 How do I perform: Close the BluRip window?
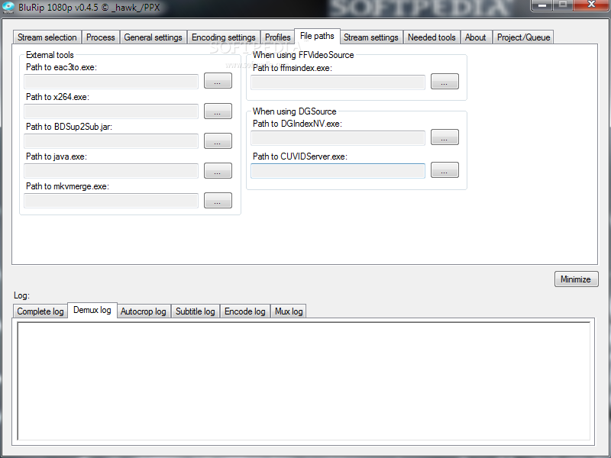[591, 5]
